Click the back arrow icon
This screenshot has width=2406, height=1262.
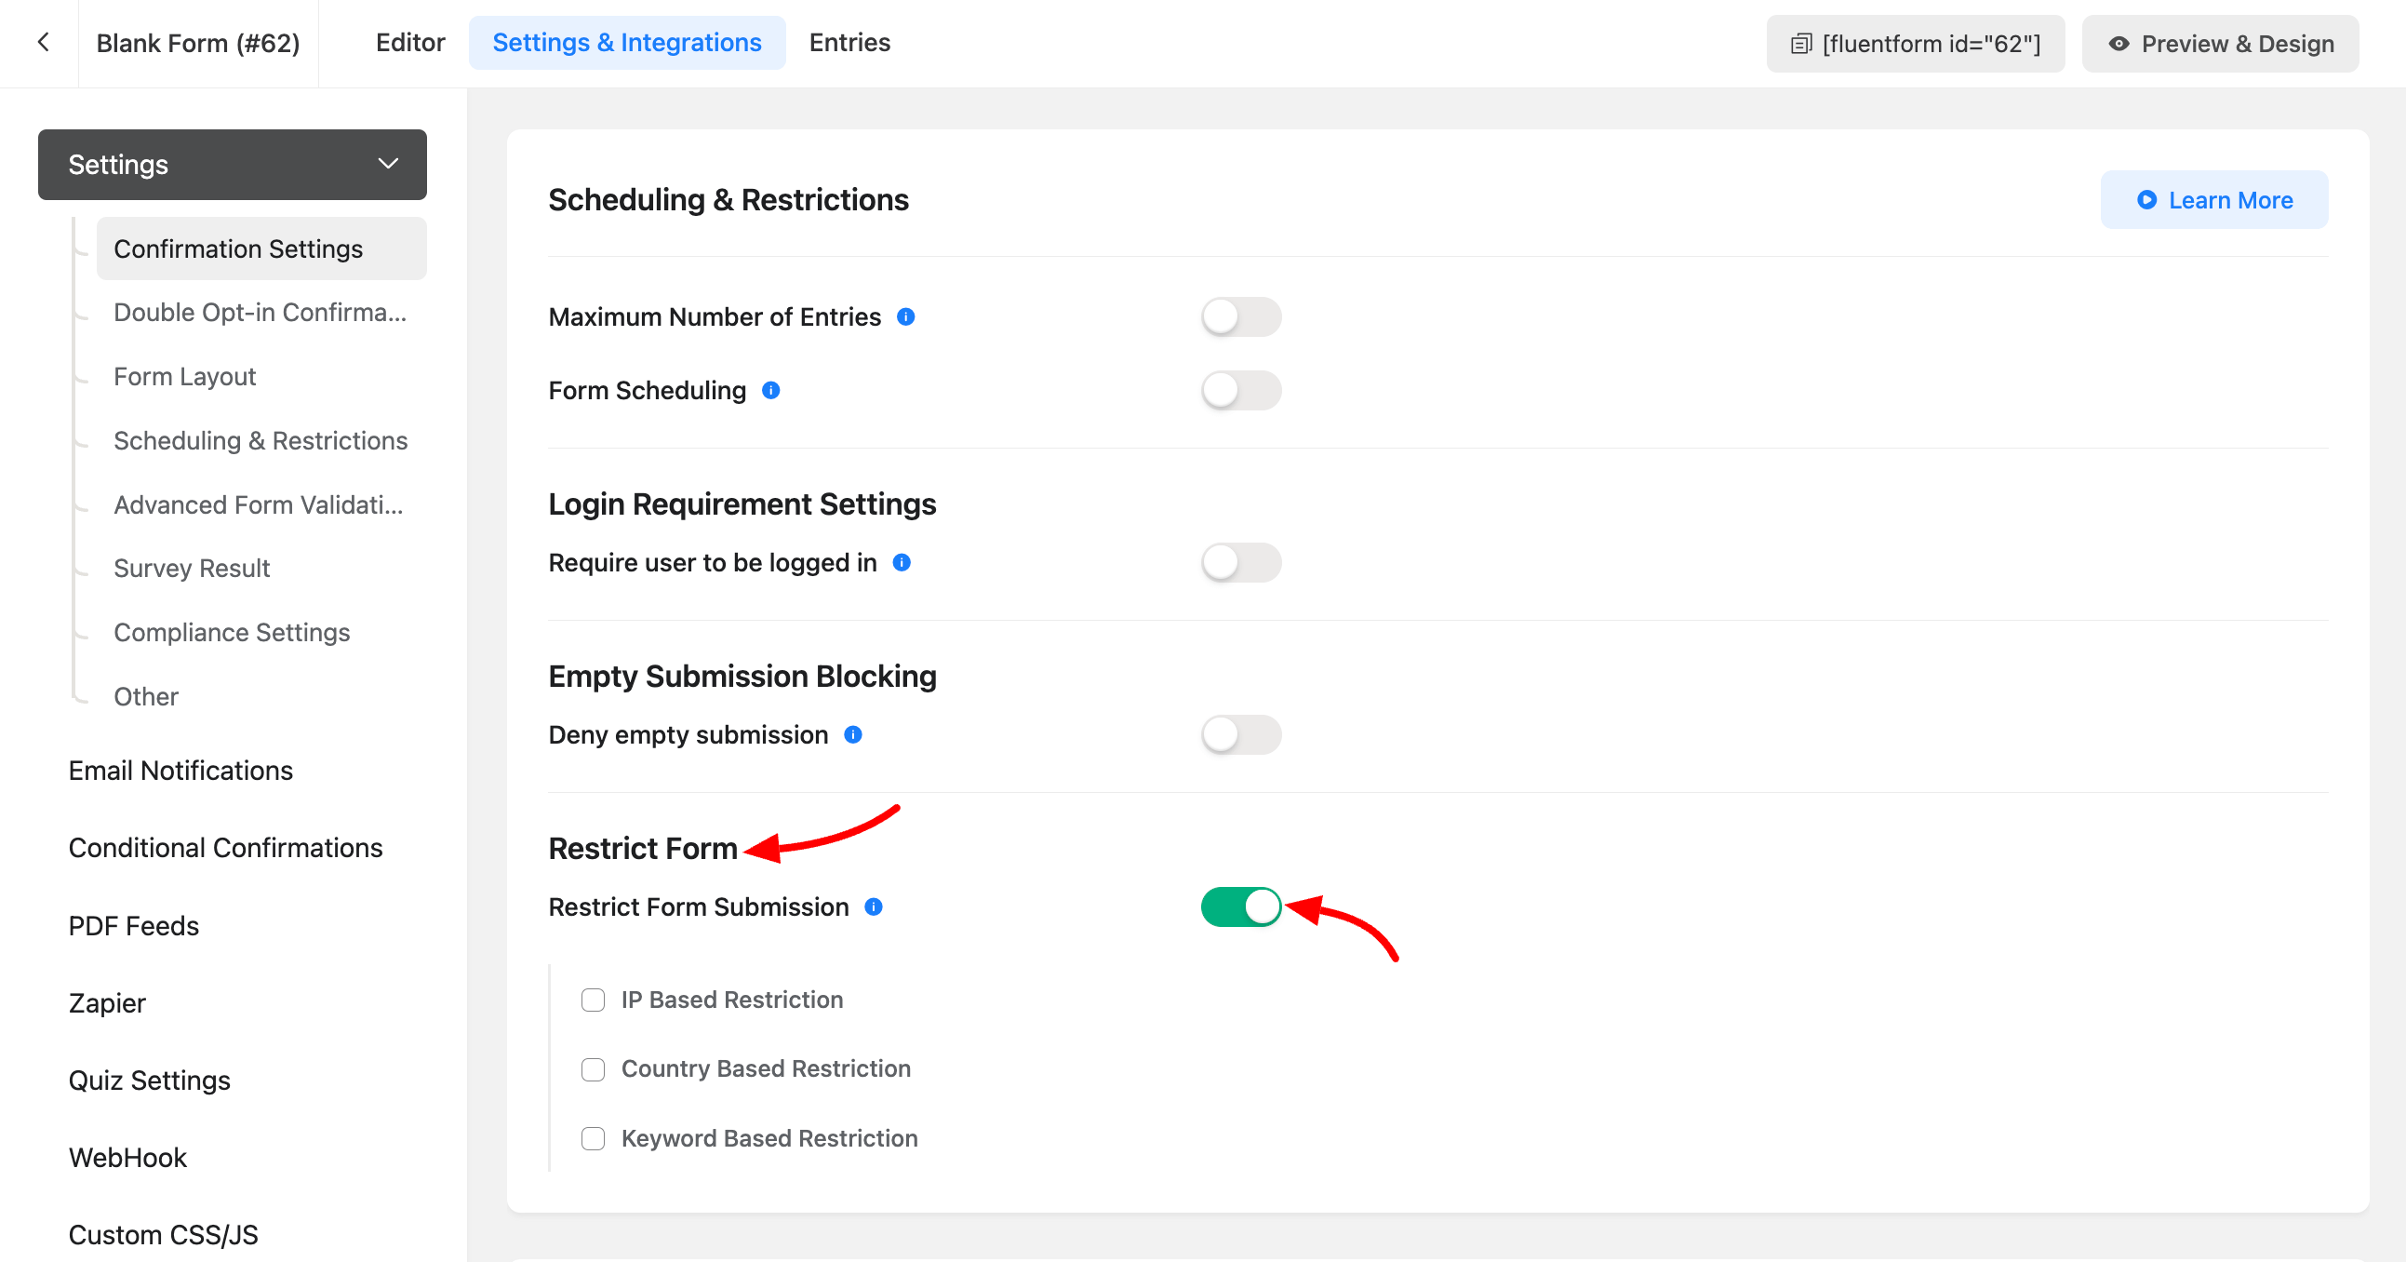coord(43,42)
